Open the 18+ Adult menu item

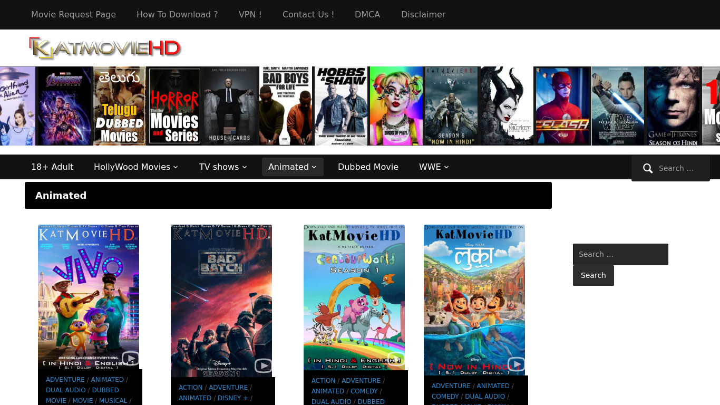click(52, 167)
